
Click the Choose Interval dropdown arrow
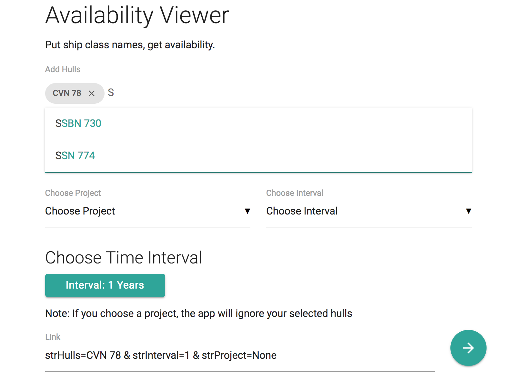pyautogui.click(x=468, y=211)
